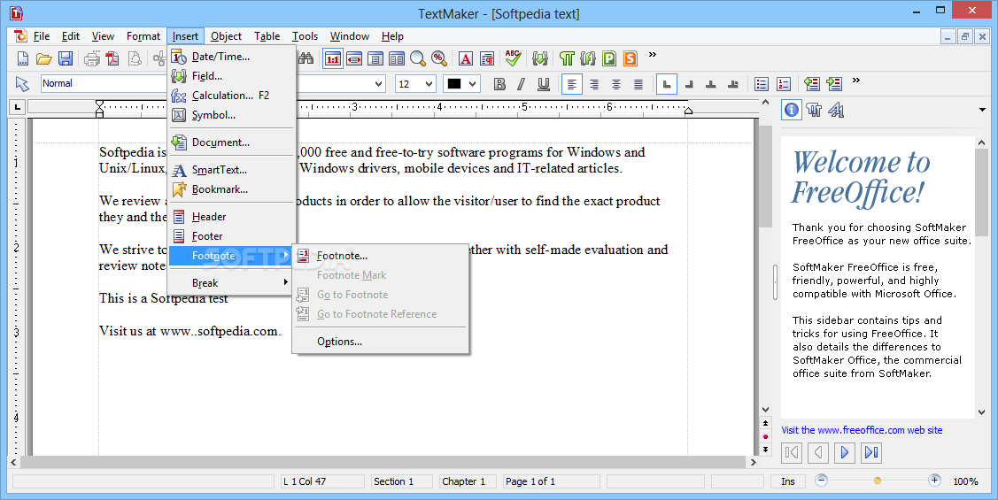This screenshot has height=500, width=998.
Task: Click Page 1 of 1 in status bar
Action: (x=551, y=481)
